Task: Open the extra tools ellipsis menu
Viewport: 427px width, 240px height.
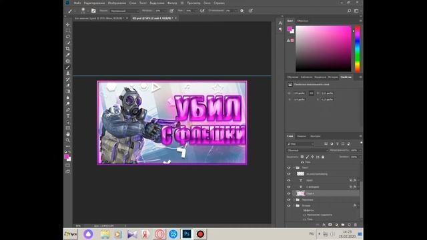Action: pos(68,146)
